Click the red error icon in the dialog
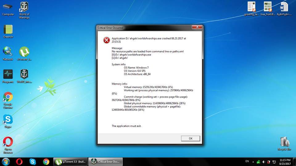 coord(106,40)
